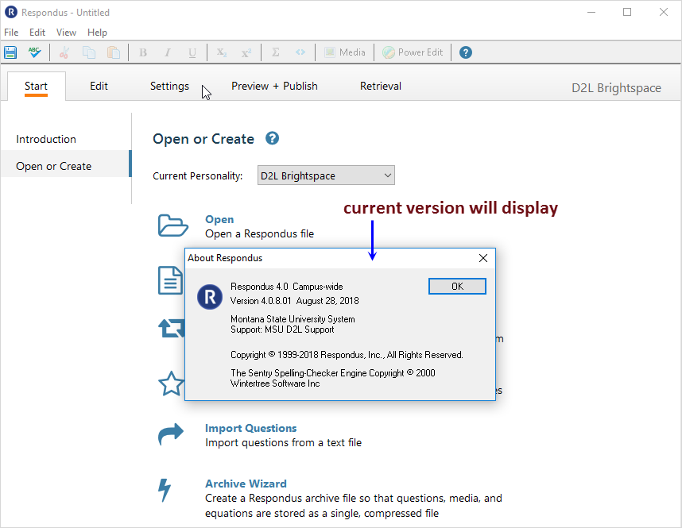The width and height of the screenshot is (682, 528).
Task: Click the Save icon in toolbar
Action: coord(10,52)
